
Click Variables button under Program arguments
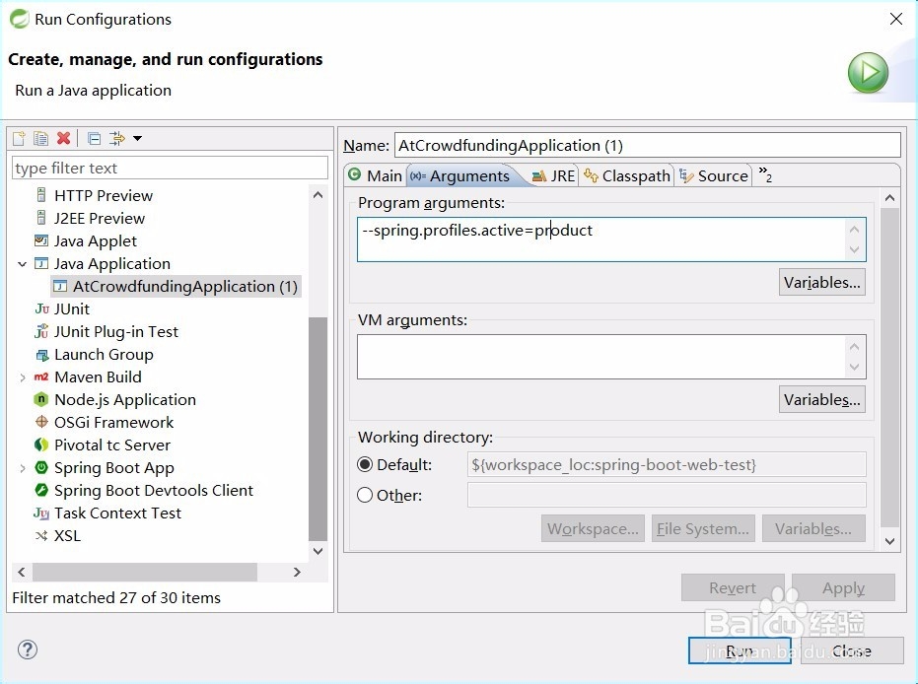[821, 283]
